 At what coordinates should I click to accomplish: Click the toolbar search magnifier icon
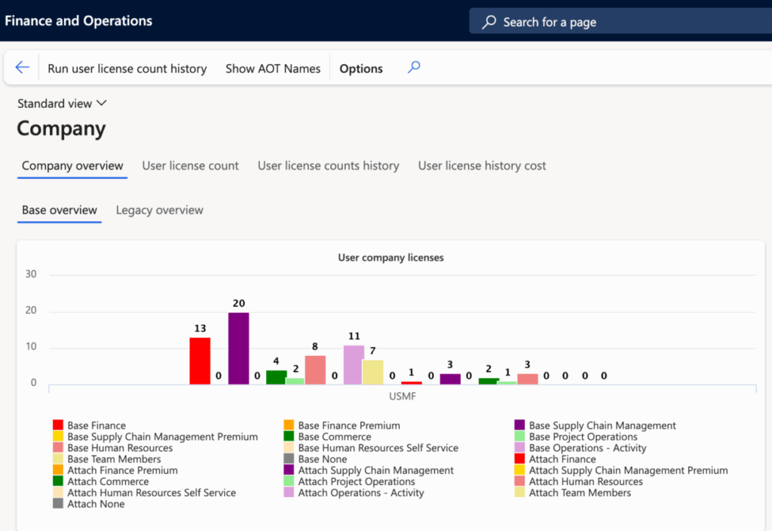(x=413, y=68)
